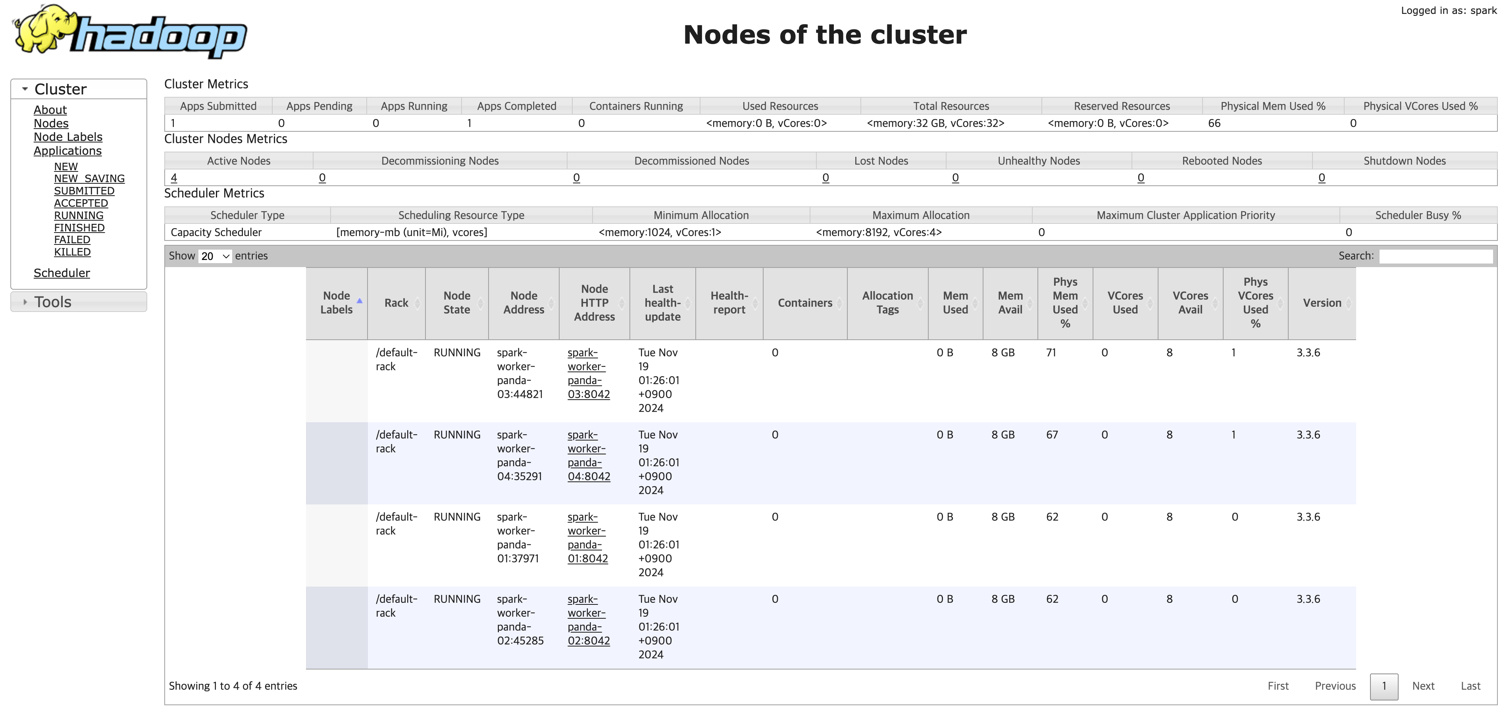Viewport: 1501px width, 710px height.
Task: Focus the Search input field
Action: (x=1436, y=256)
